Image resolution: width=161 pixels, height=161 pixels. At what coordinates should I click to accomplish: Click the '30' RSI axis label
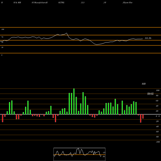coord(2,47)
